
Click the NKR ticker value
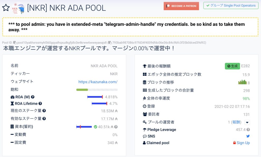pos(114,74)
